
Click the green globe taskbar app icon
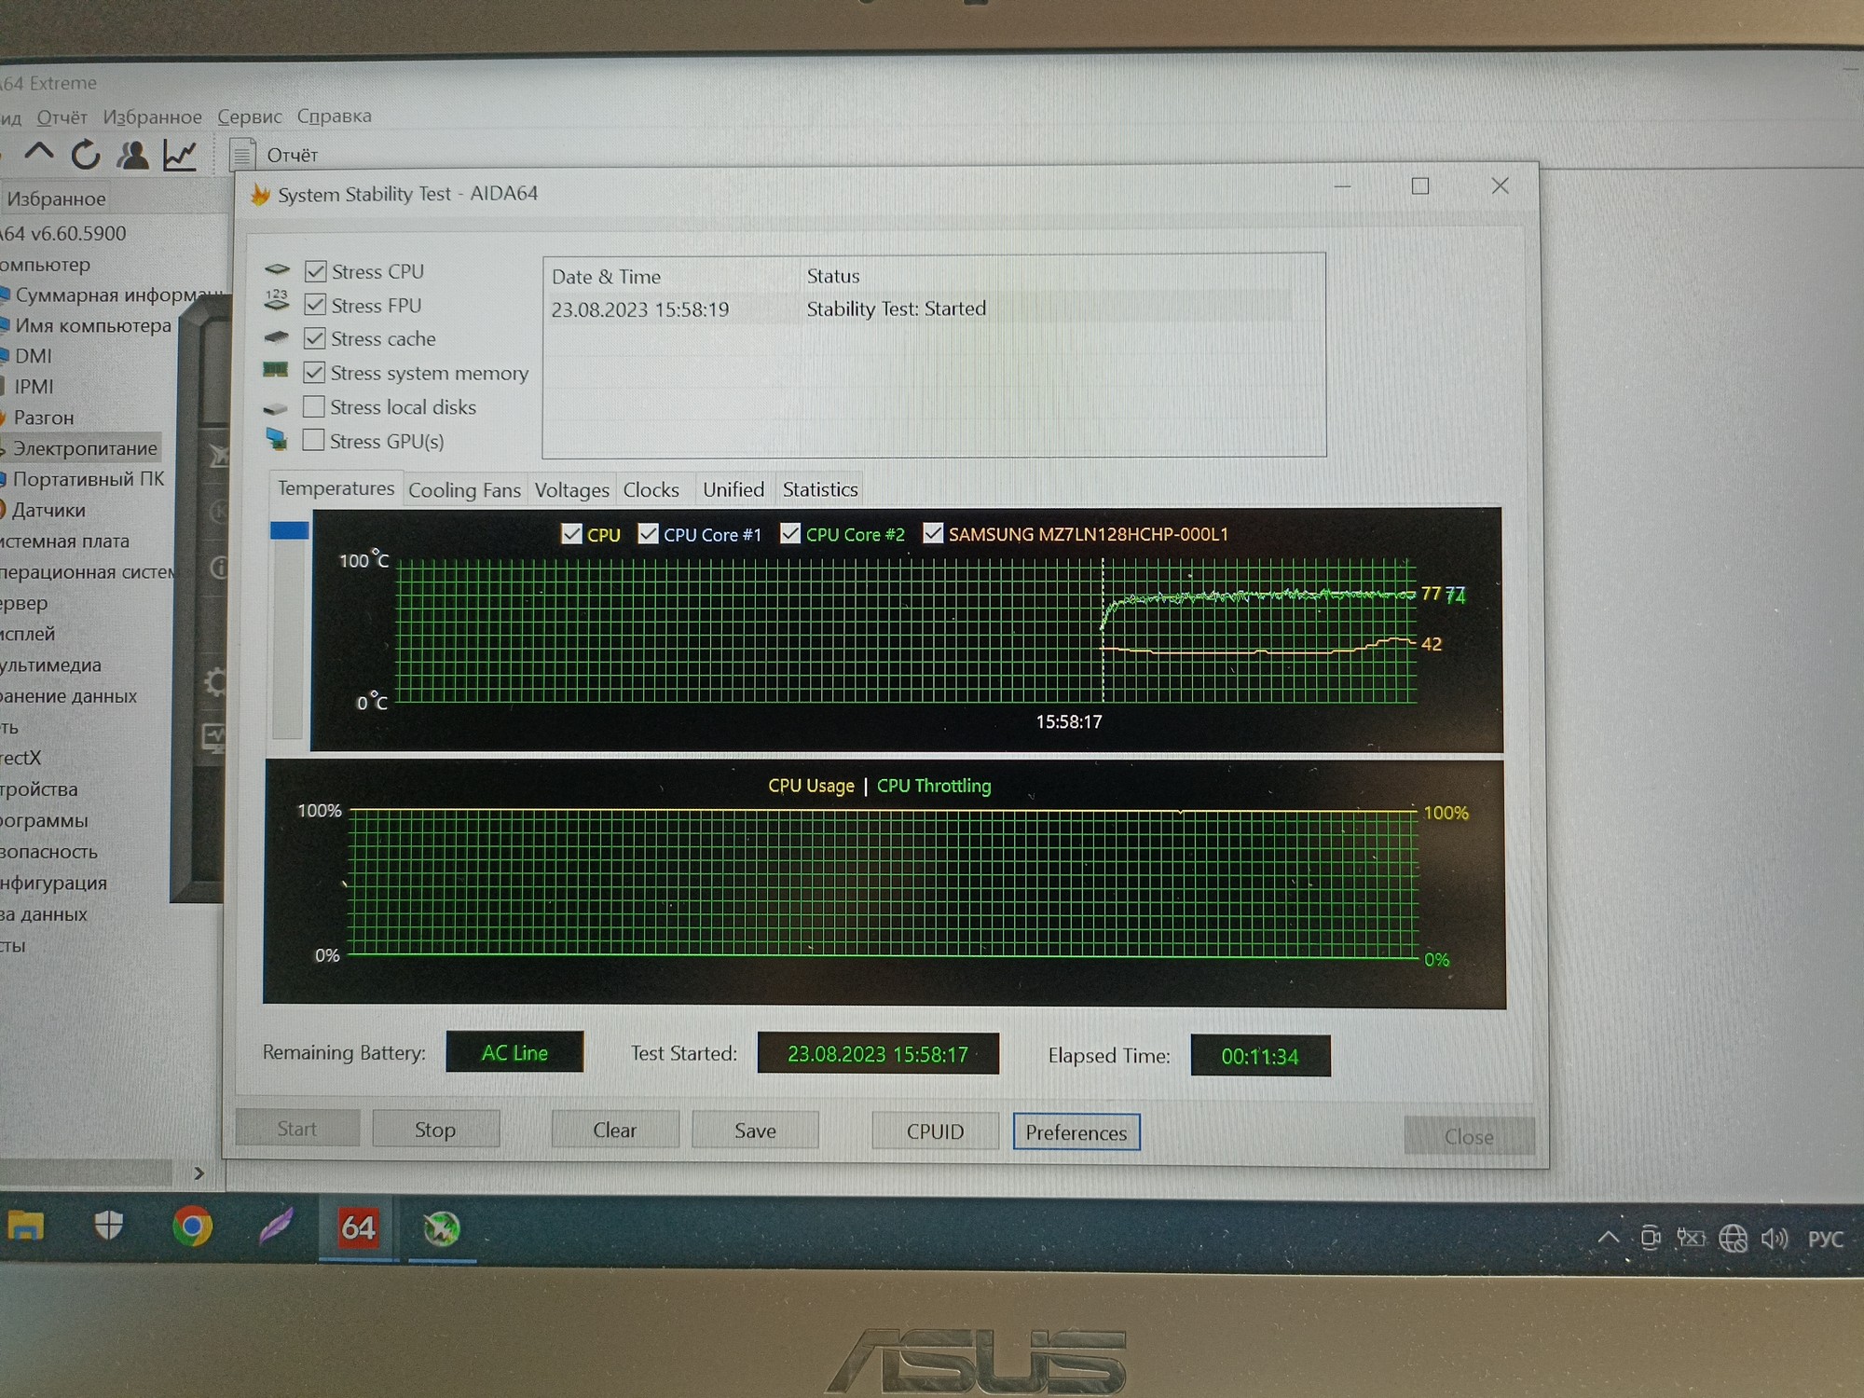point(442,1229)
